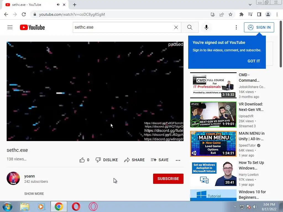Viewport: 283px width, 212px height.
Task: Dismiss the popup with GOT IT
Action: (254, 61)
